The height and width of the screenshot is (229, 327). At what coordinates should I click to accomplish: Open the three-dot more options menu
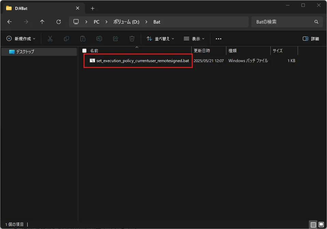218,39
